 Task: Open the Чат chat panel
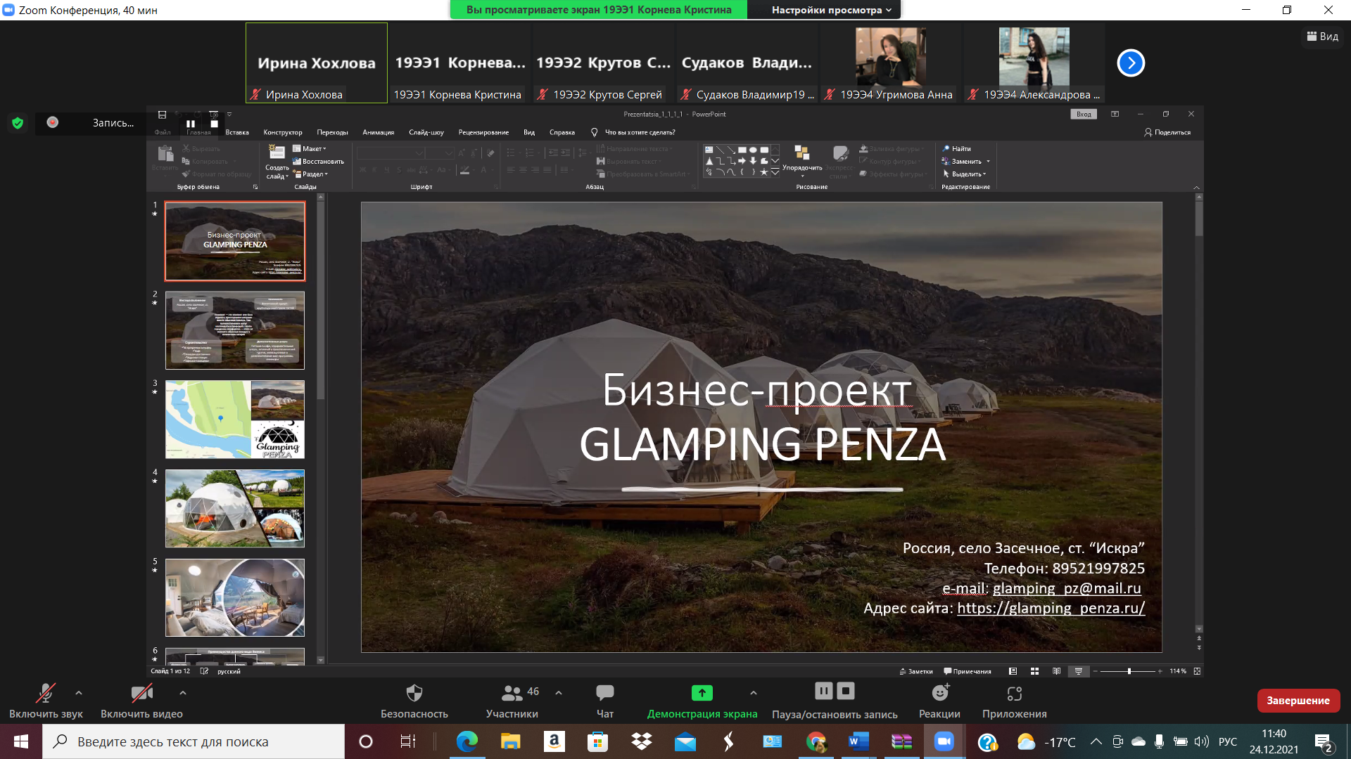(604, 701)
